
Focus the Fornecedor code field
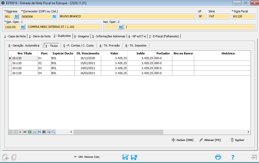pos(37,17)
